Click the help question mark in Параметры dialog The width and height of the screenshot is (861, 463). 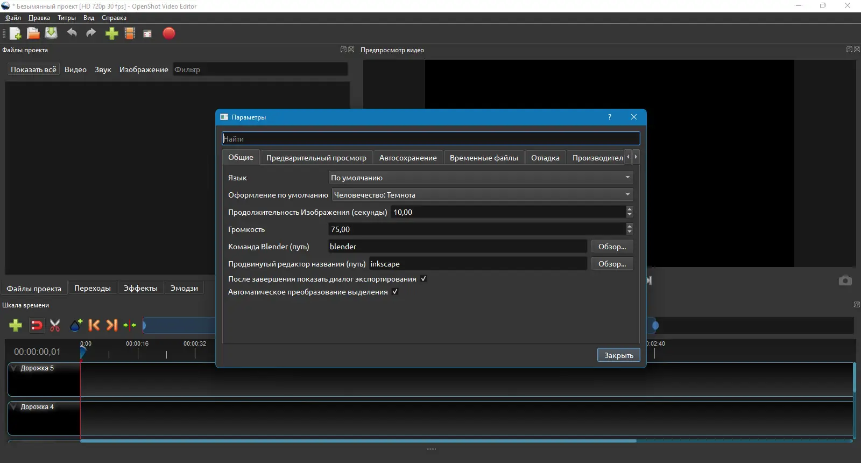point(610,117)
